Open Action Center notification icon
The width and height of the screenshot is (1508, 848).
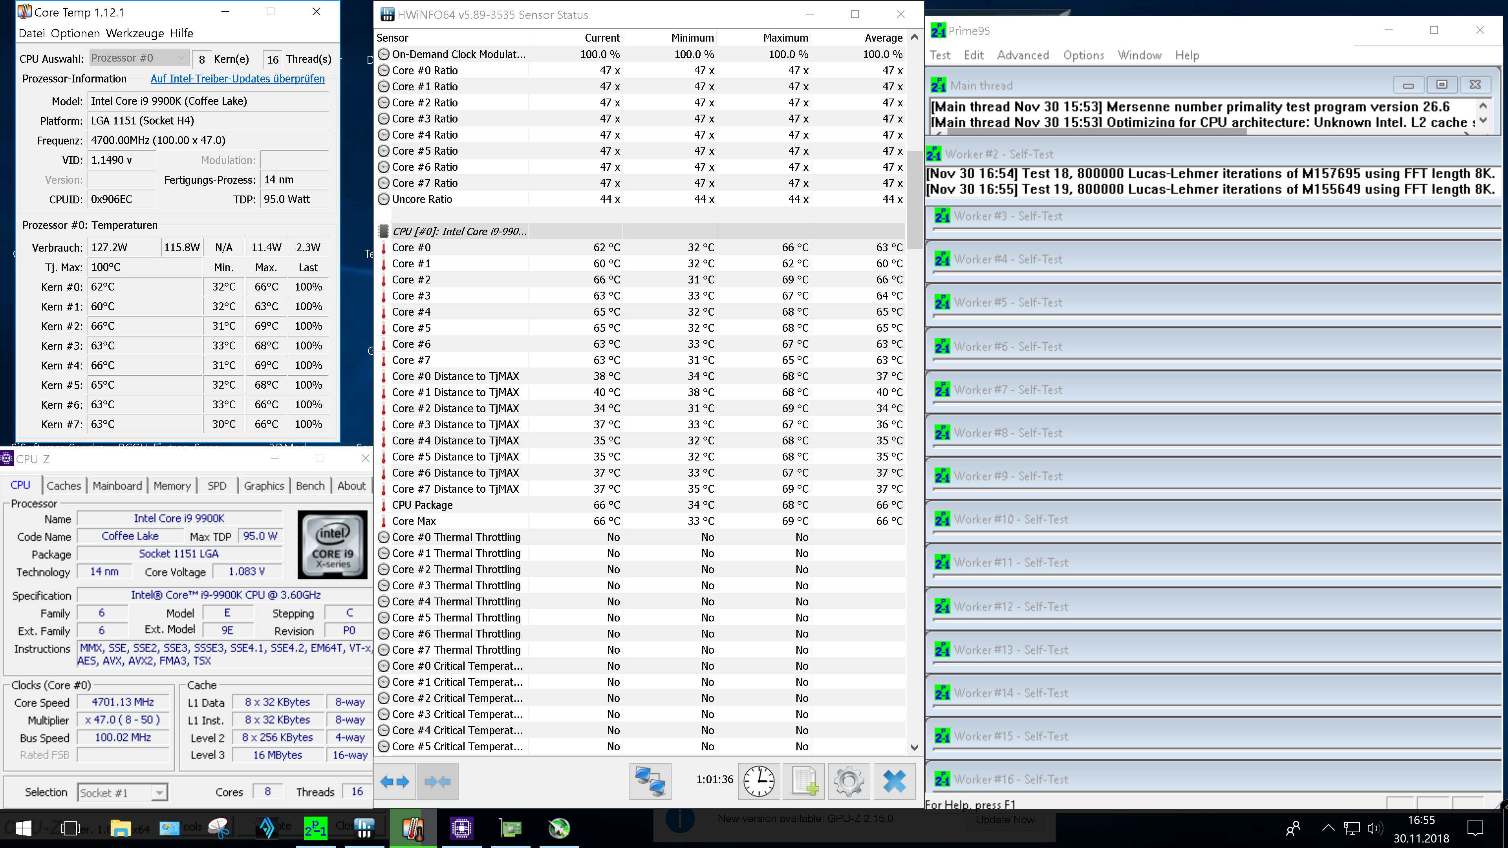(x=1475, y=828)
